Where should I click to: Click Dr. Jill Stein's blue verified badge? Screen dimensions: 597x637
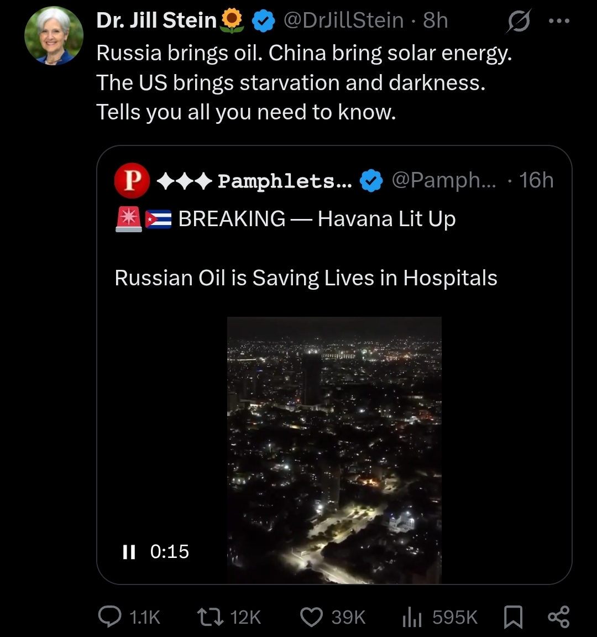[x=264, y=21]
